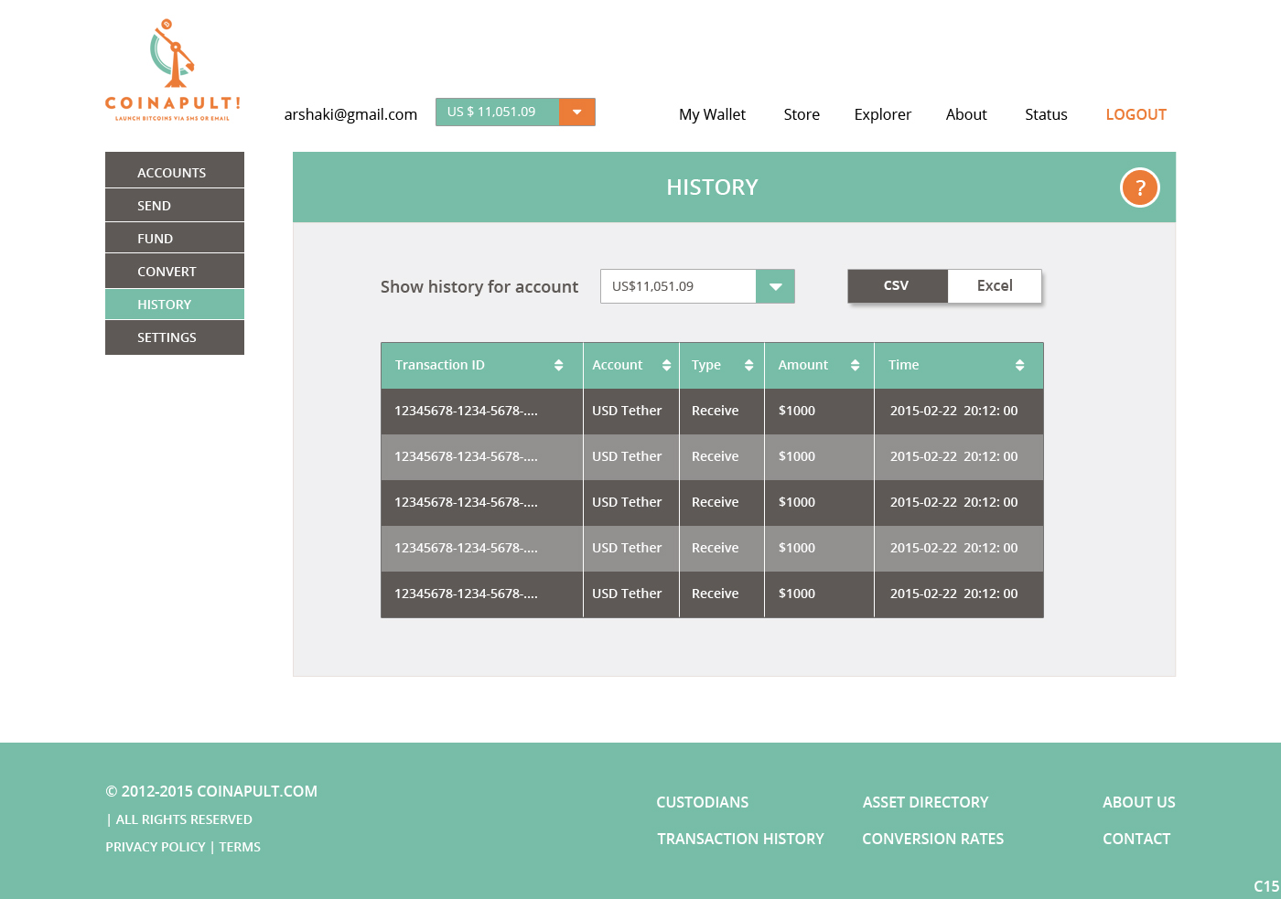Sort by Time column arrows

click(x=1019, y=365)
